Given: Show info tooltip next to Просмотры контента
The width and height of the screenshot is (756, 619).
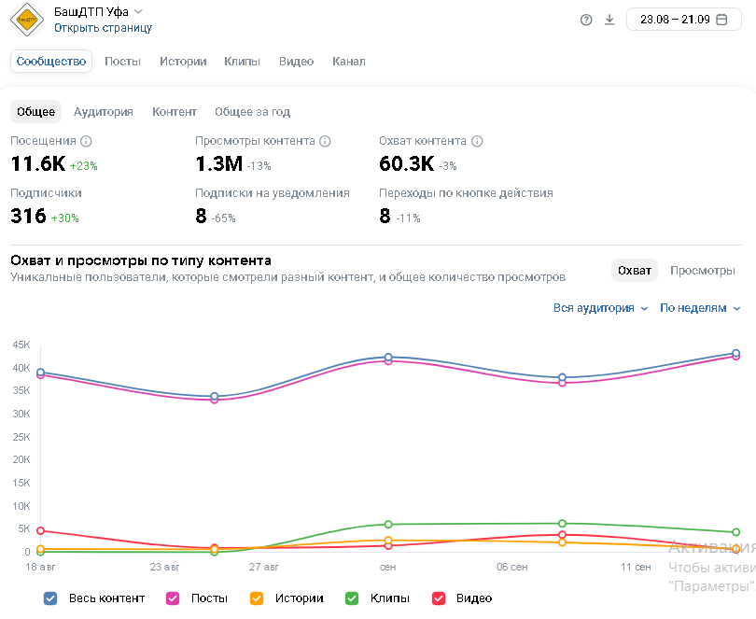Looking at the screenshot, I should [x=325, y=141].
